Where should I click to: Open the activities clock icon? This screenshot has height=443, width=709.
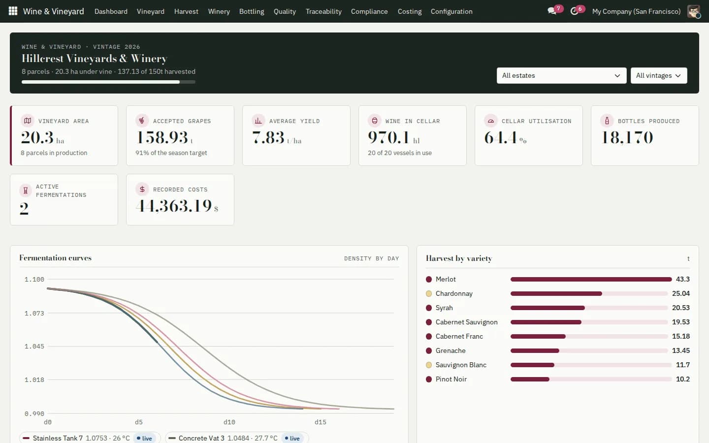point(574,11)
